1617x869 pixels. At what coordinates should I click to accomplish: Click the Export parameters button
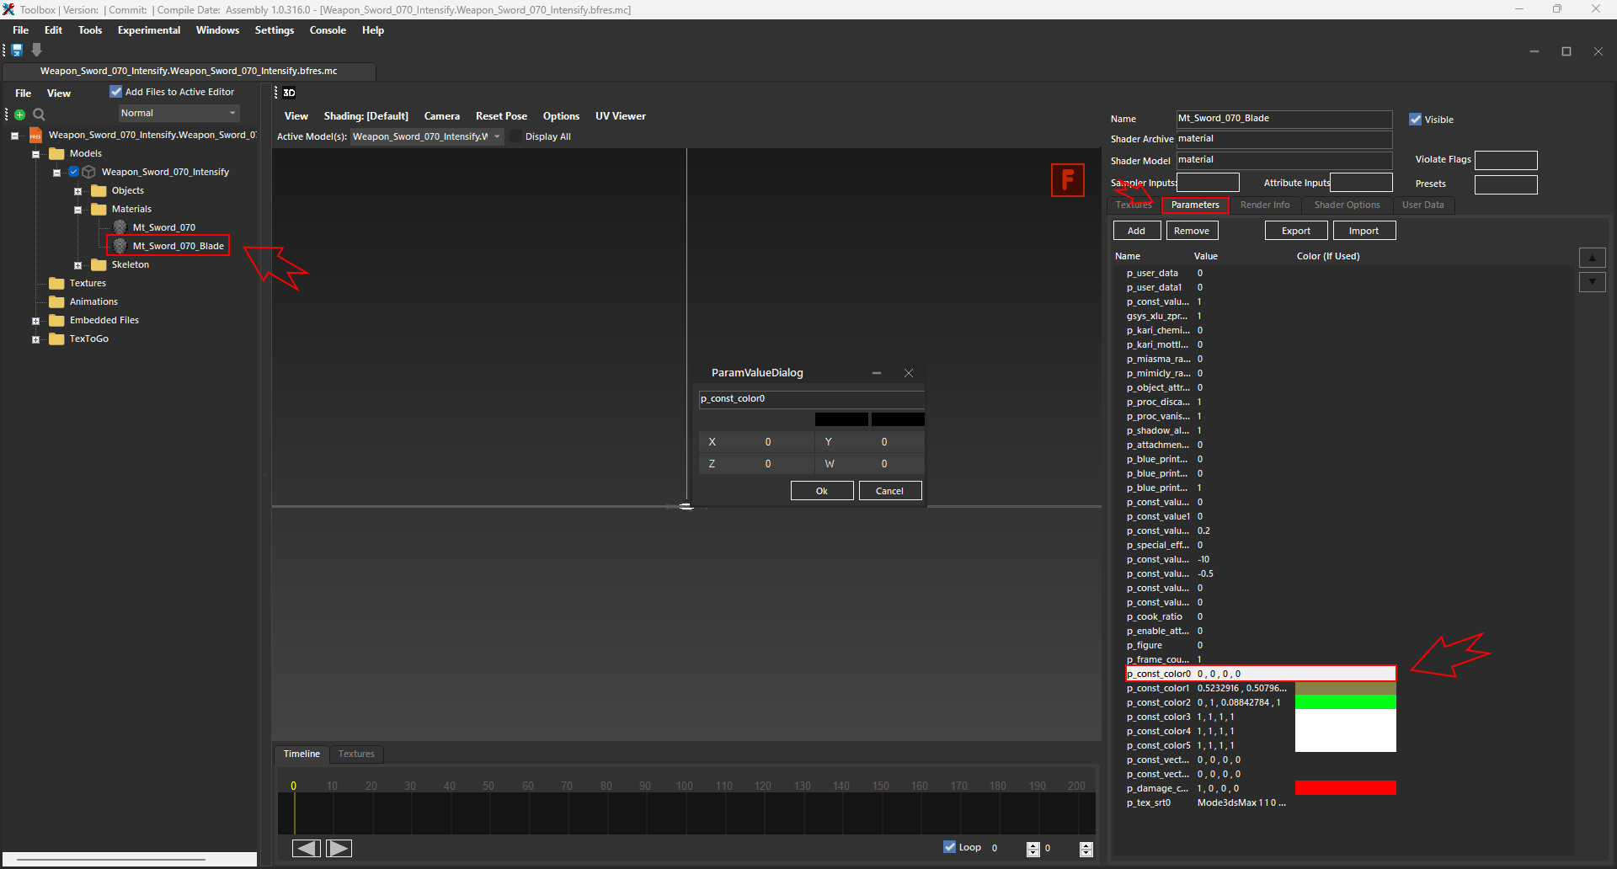point(1295,231)
